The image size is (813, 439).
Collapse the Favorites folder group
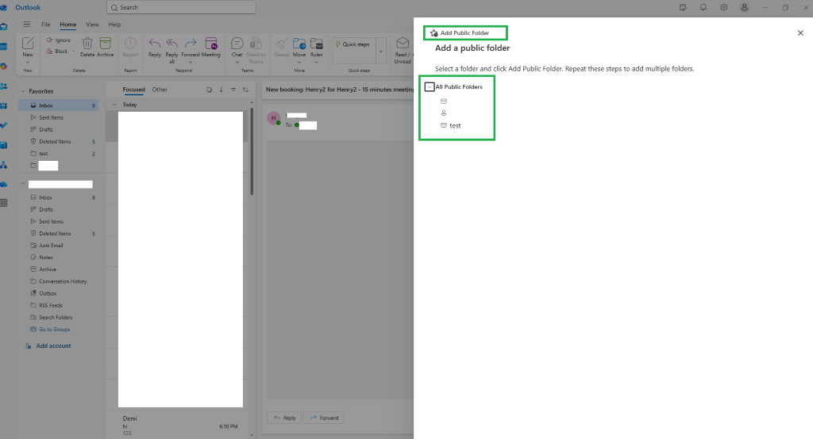pyautogui.click(x=23, y=91)
